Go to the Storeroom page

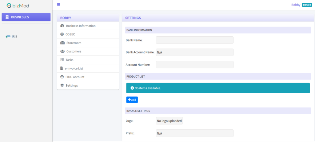pyautogui.click(x=74, y=43)
